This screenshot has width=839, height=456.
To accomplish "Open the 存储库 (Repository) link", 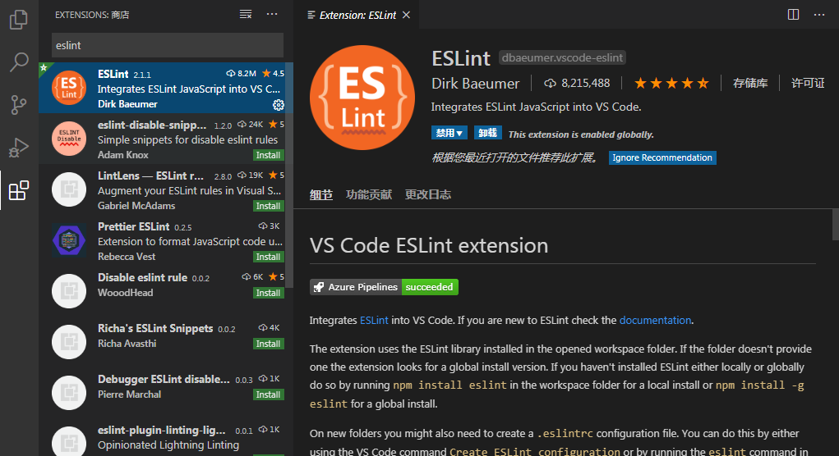I will 750,83.
